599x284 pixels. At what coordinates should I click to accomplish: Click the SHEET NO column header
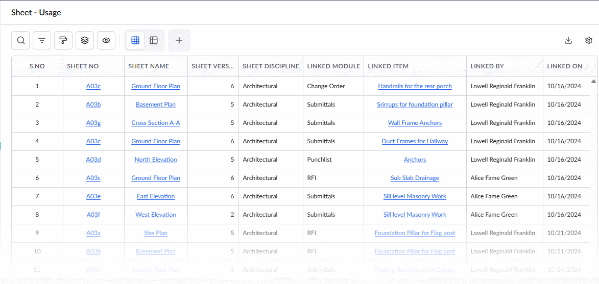click(93, 66)
